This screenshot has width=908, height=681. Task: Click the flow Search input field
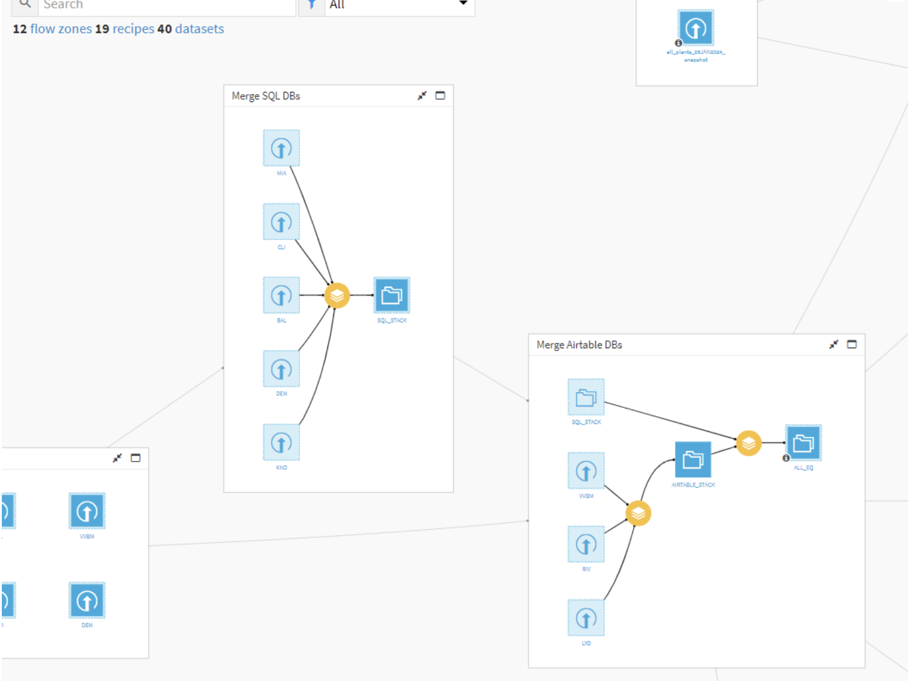click(x=167, y=5)
